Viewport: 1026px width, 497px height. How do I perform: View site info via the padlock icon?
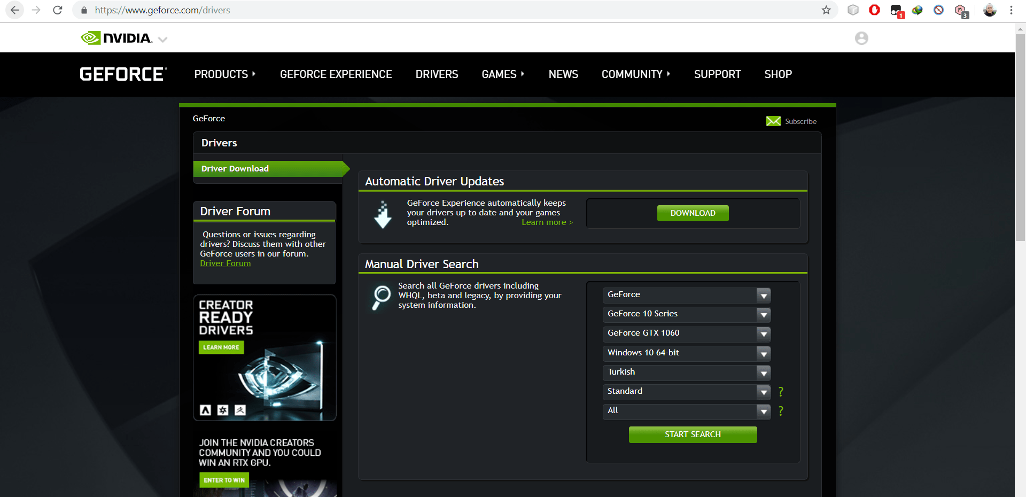click(x=84, y=10)
